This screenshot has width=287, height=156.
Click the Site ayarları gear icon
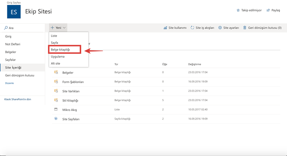tap(220, 28)
